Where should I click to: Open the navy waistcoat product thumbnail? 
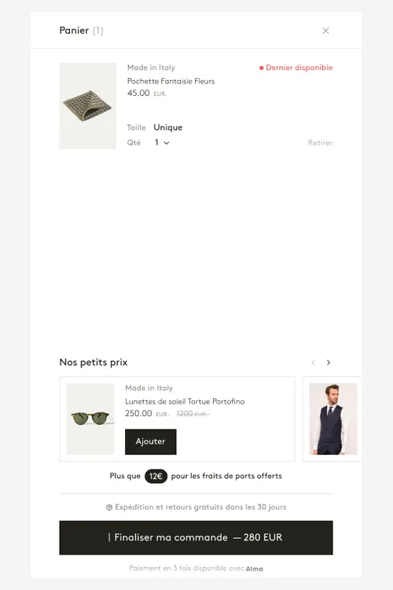(x=333, y=419)
